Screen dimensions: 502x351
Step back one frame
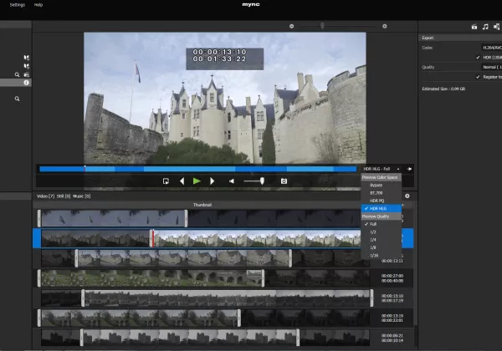(x=182, y=181)
